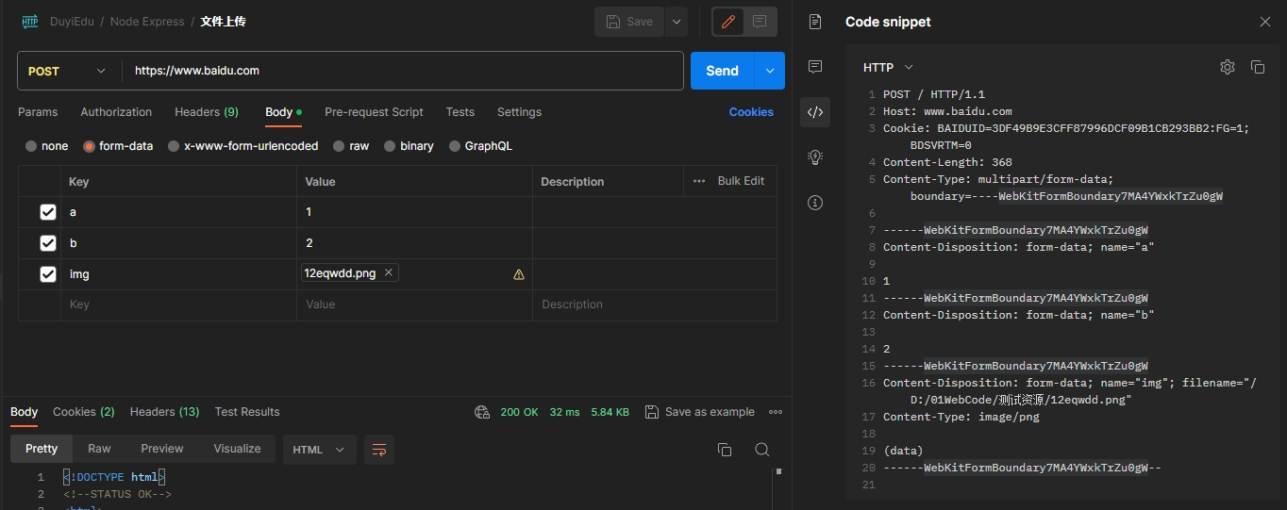Select the none body type
This screenshot has width=1287, height=510.
(x=47, y=146)
